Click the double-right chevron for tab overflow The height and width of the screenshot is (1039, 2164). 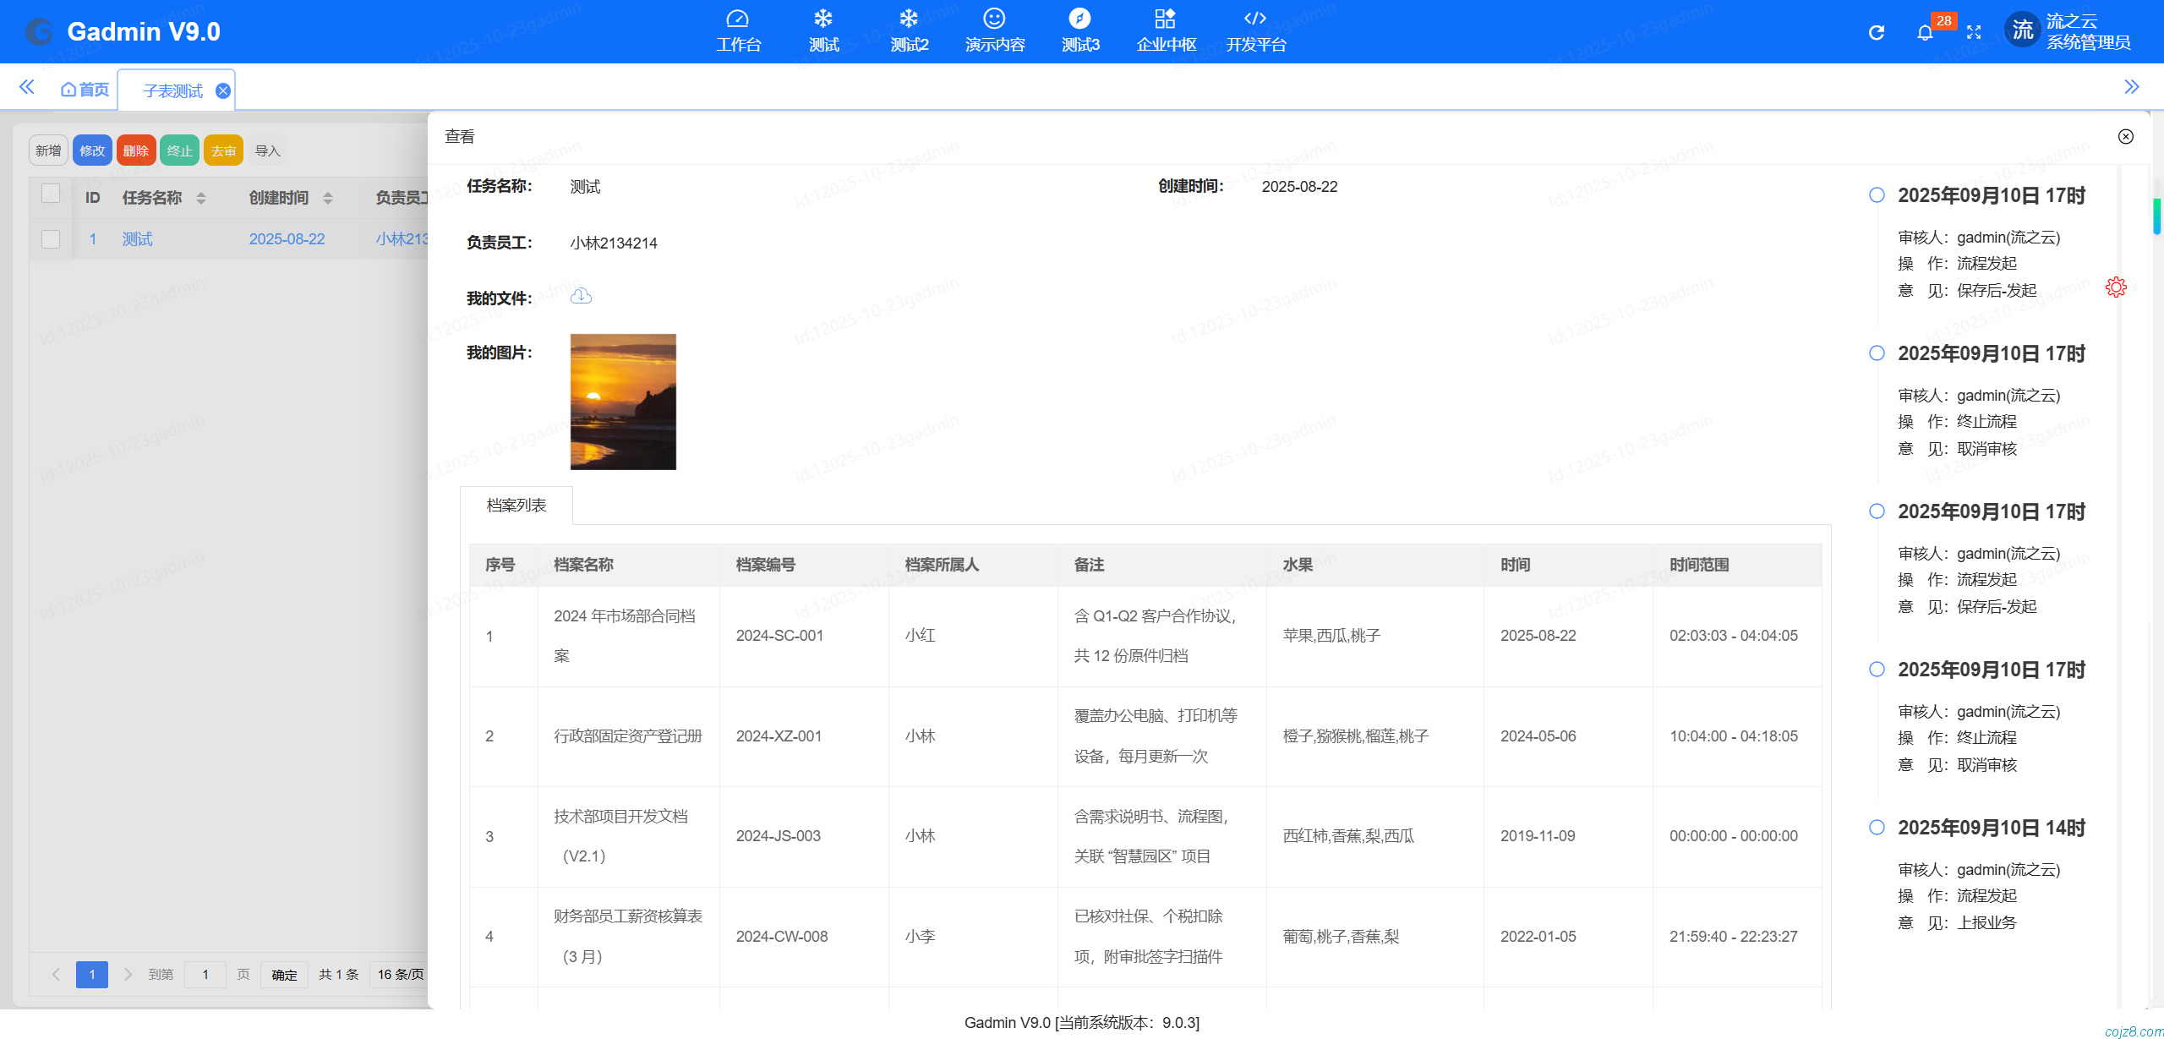click(x=2132, y=86)
